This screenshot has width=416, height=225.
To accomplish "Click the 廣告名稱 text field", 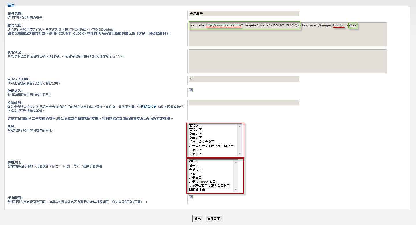I will pyautogui.click(x=244, y=13).
